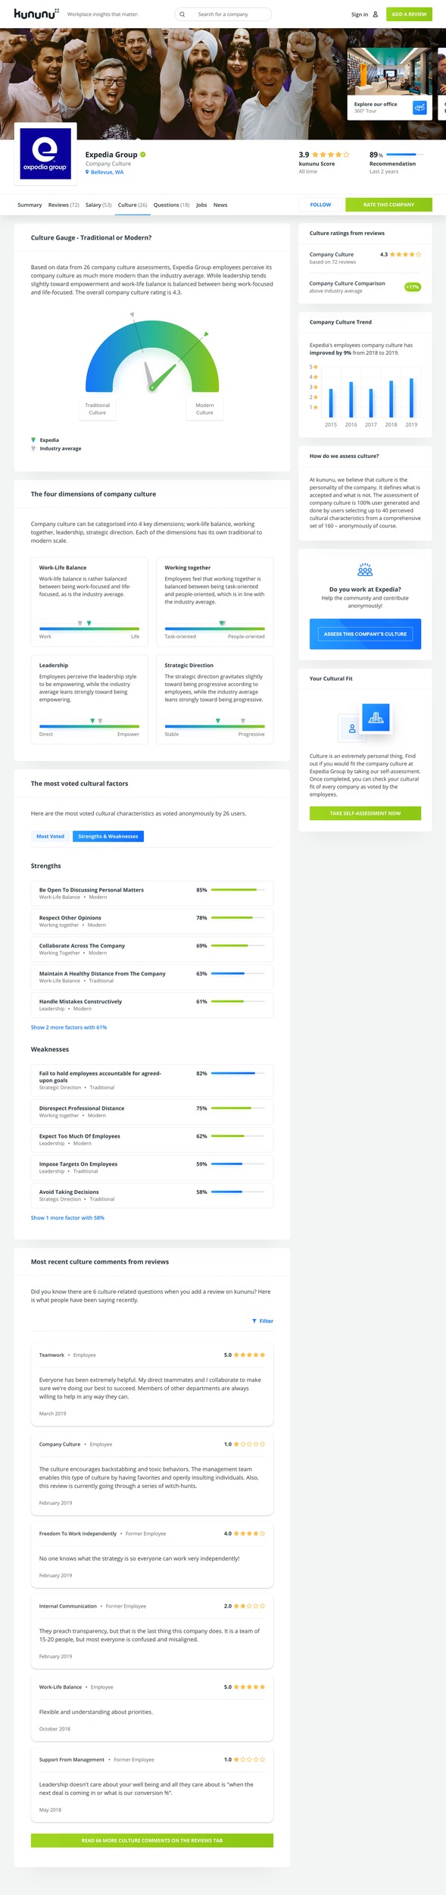This screenshot has width=446, height=1895.
Task: Expand Show 2 more factors with 61%
Action: coord(69,1027)
